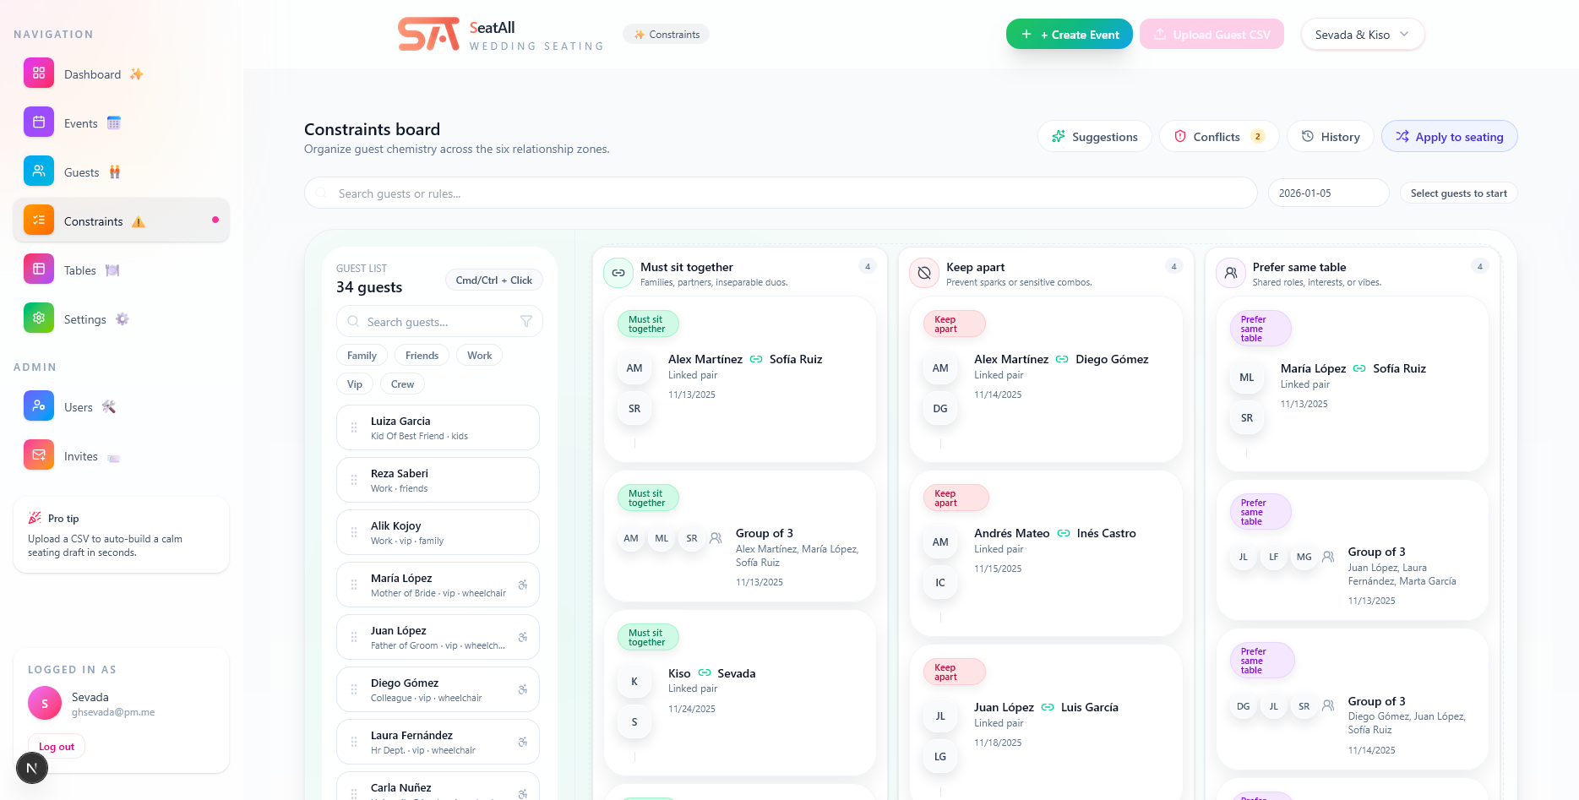Enable the Vip filter chip
This screenshot has width=1579, height=800.
(354, 384)
